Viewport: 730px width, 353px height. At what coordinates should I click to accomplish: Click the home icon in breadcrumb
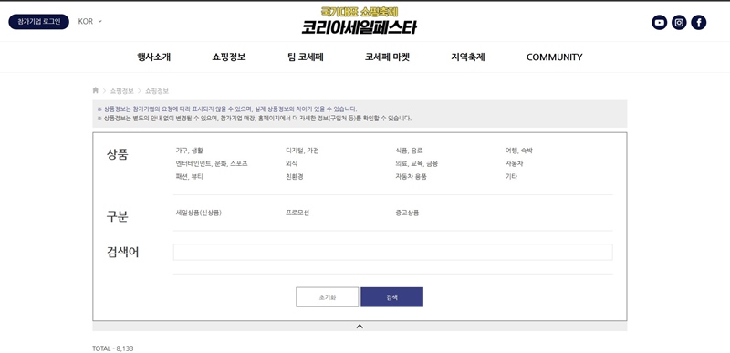point(96,90)
